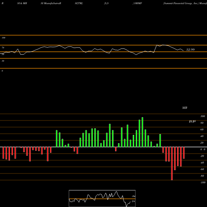Click the MR axis label -40
Viewport: 207px width, 207px height.
202,163
